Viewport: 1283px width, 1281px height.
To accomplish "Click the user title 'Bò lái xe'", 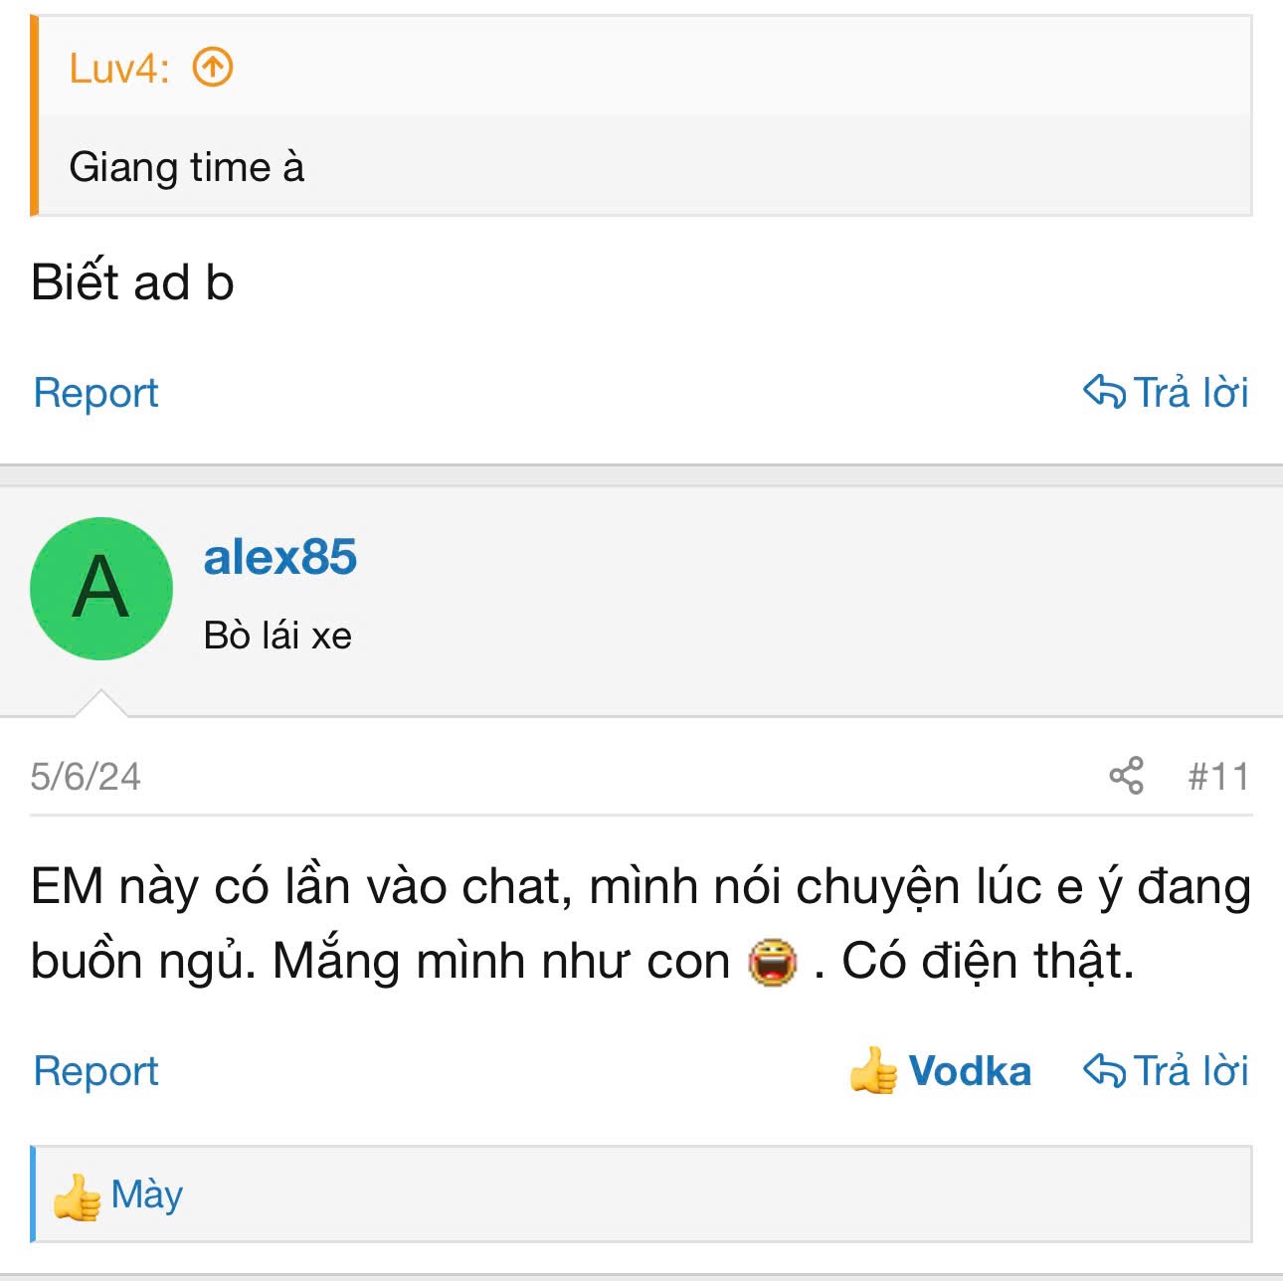I will click(277, 636).
